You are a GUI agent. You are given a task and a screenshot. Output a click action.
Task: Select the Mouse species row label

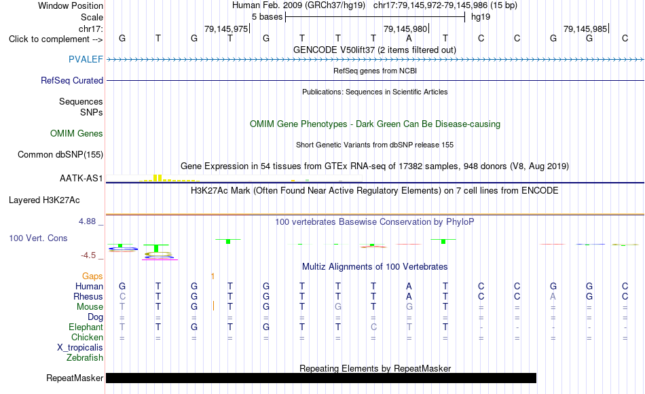(x=90, y=307)
